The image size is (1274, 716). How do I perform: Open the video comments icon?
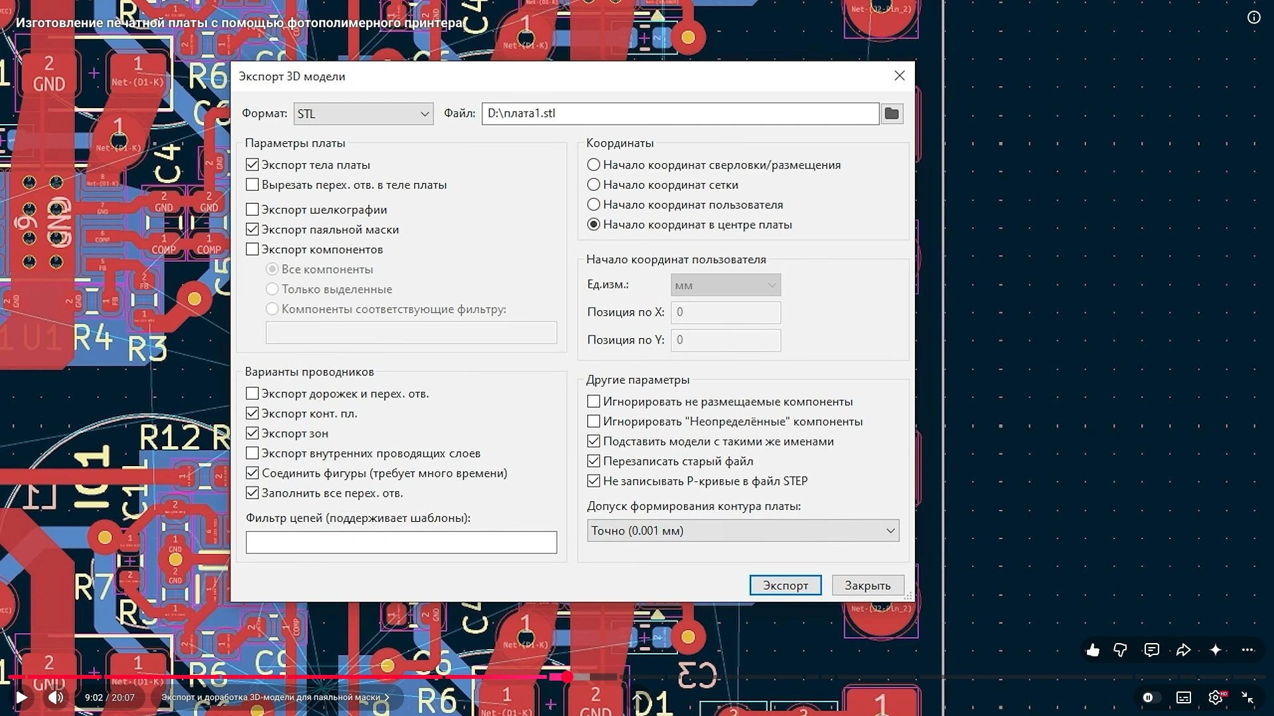click(x=1152, y=650)
